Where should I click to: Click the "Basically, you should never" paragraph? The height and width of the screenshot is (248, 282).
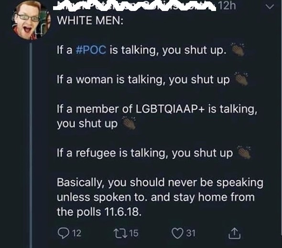tap(160, 197)
